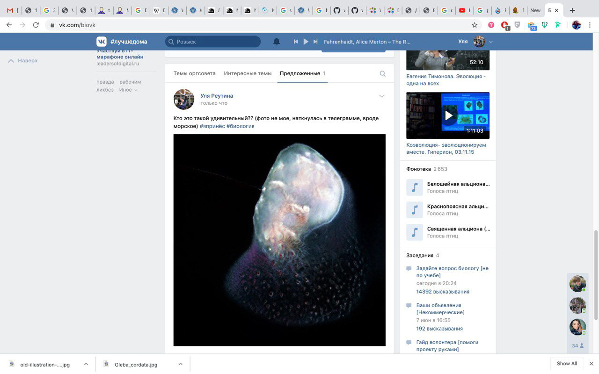The width and height of the screenshot is (599, 374).
Task: Open Ваши объявления discussion
Action: pos(440,309)
